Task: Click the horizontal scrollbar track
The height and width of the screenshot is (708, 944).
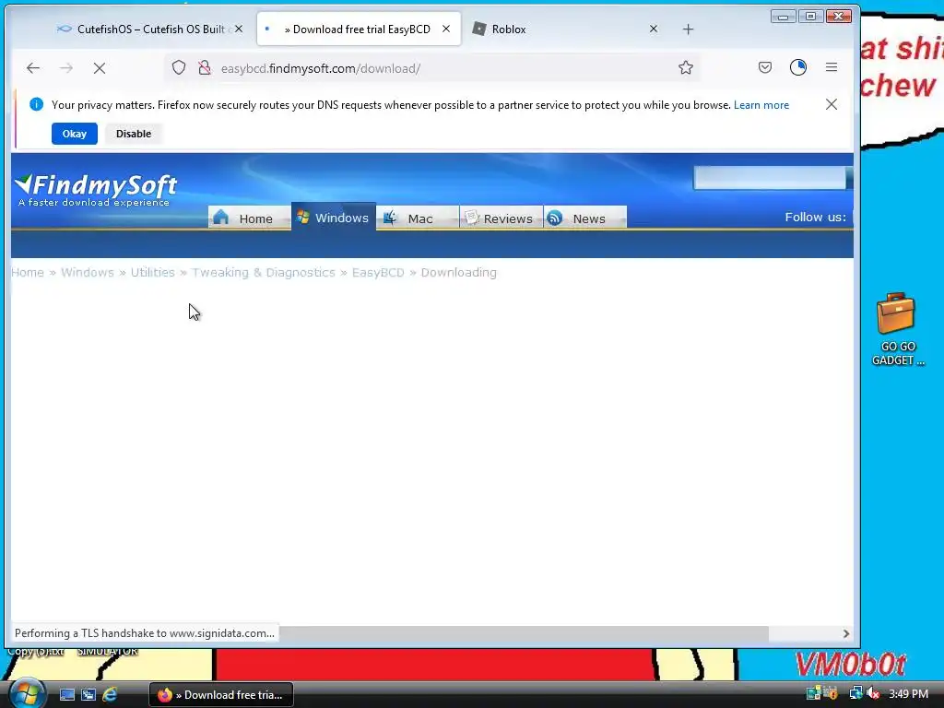Action: [x=804, y=633]
